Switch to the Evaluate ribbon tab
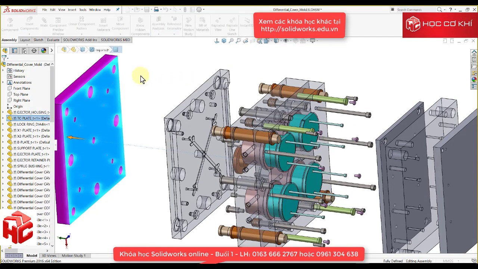 coord(53,40)
